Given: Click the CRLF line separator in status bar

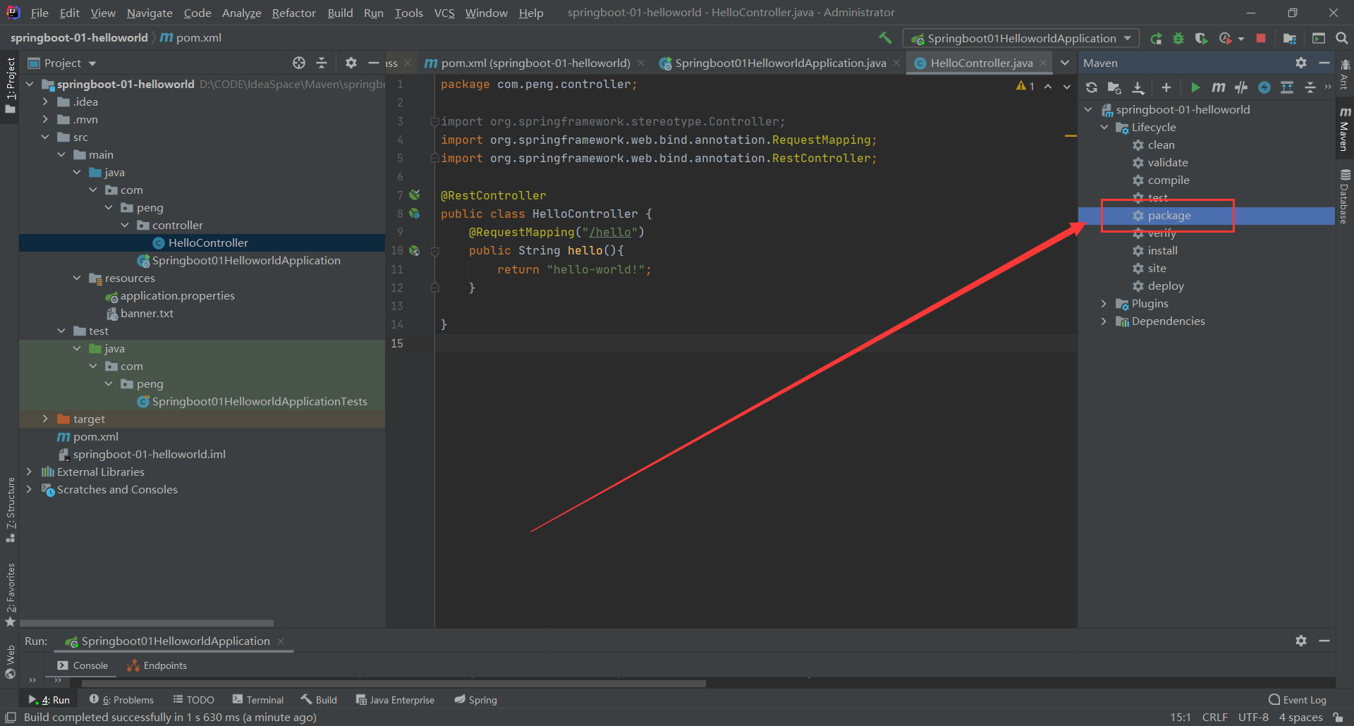Looking at the screenshot, I should click(1214, 718).
